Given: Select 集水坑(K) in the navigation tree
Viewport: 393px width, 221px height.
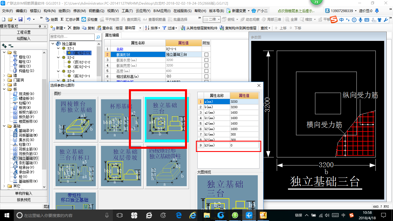Looking at the screenshot, I should (26, 140).
